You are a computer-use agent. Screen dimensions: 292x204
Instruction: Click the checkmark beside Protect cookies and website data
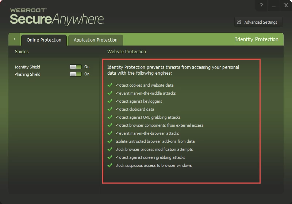pyautogui.click(x=110, y=85)
